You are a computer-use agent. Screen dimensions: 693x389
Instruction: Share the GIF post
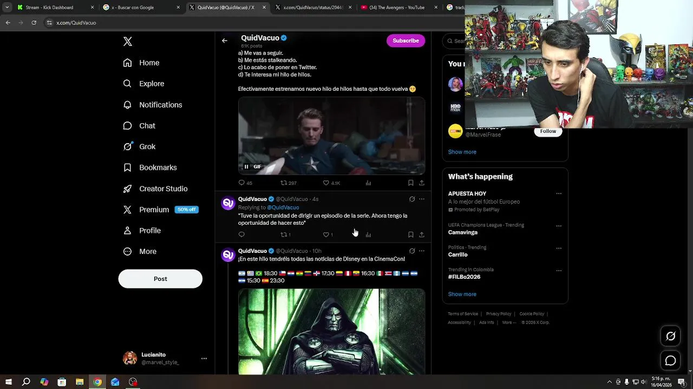click(422, 183)
